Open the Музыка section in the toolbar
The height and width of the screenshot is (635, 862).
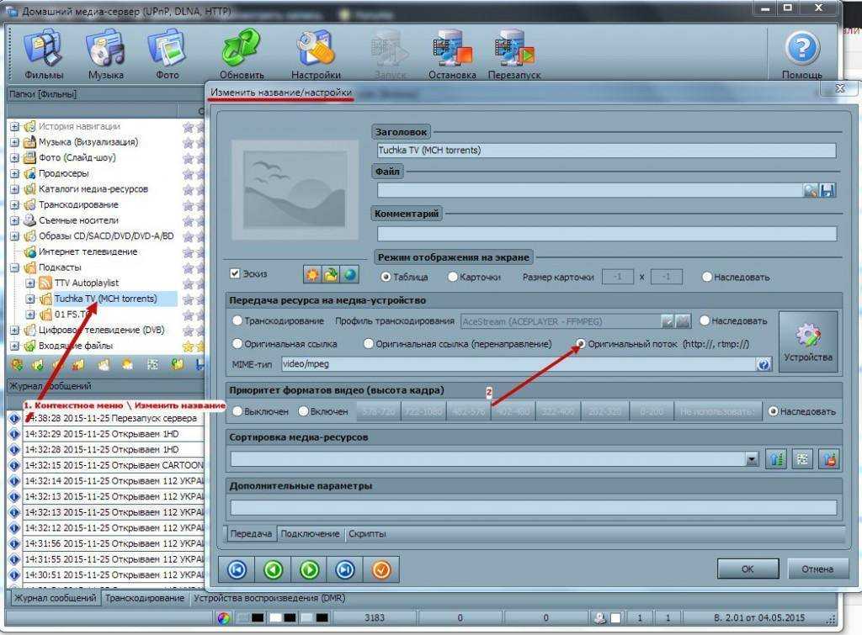point(105,54)
